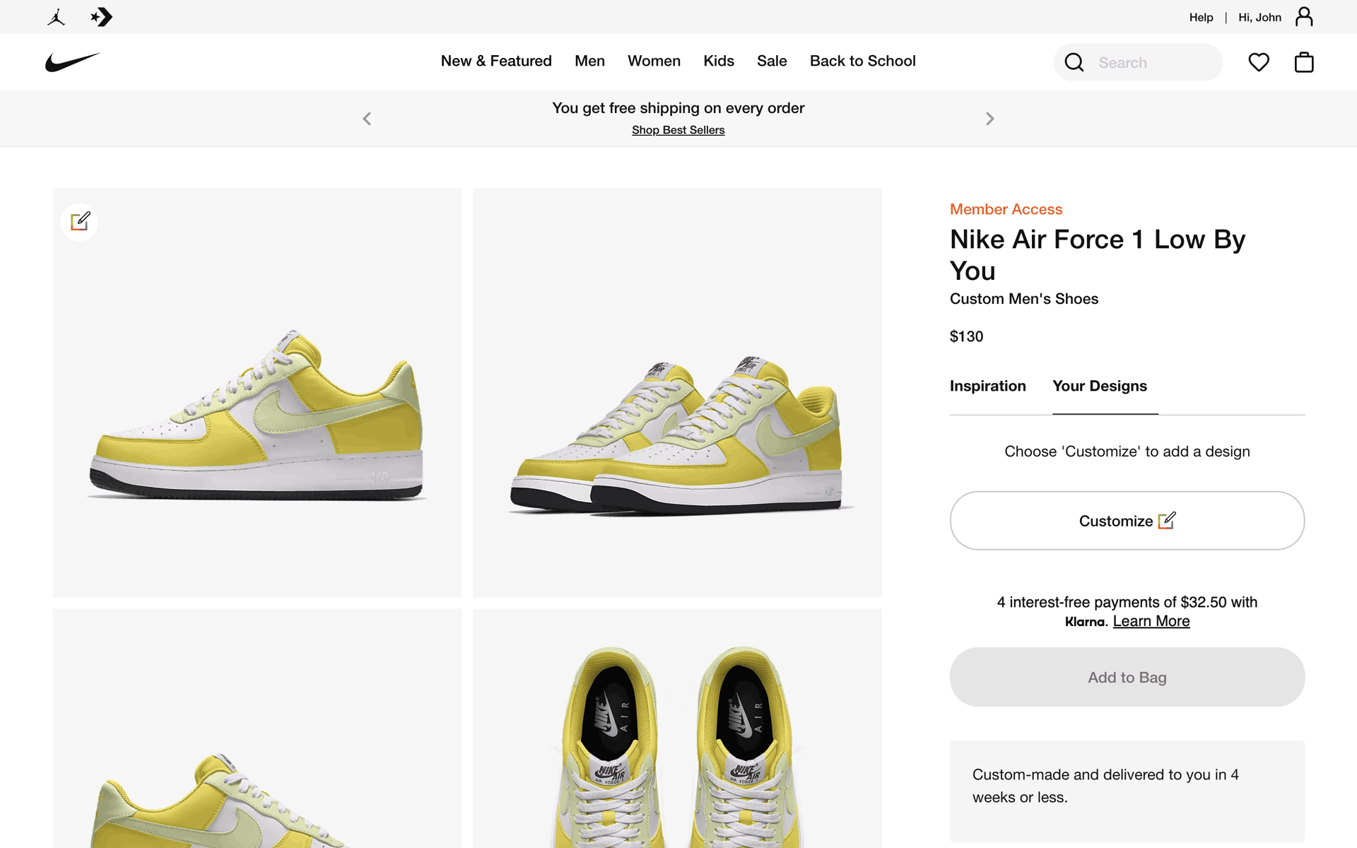Open the side-view shoe image
Image resolution: width=1357 pixels, height=848 pixels.
point(257,393)
